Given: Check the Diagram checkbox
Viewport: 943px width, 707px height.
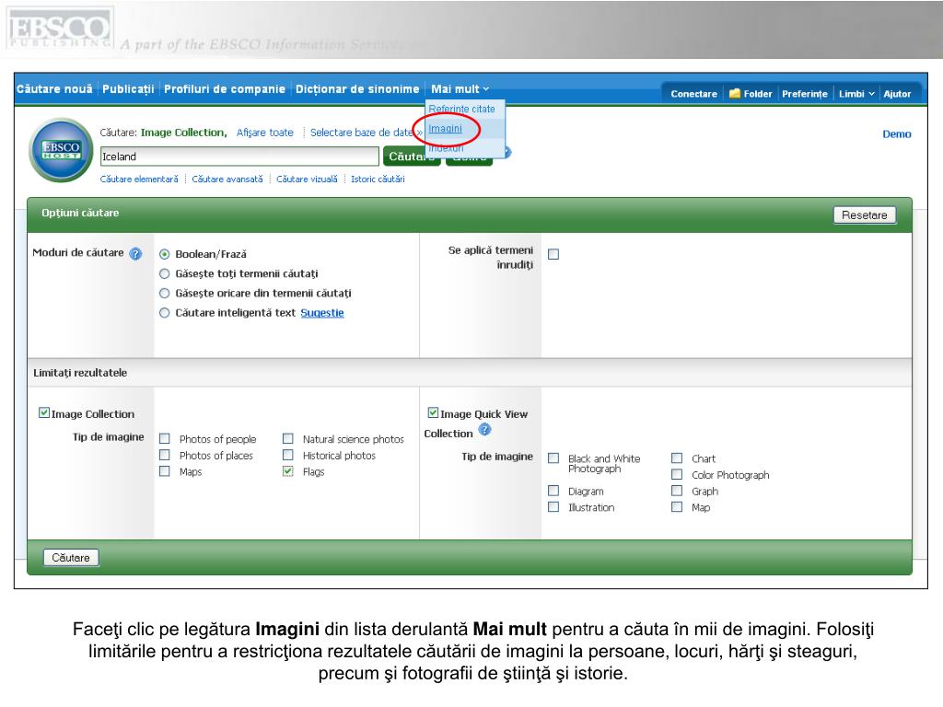Looking at the screenshot, I should (x=553, y=491).
